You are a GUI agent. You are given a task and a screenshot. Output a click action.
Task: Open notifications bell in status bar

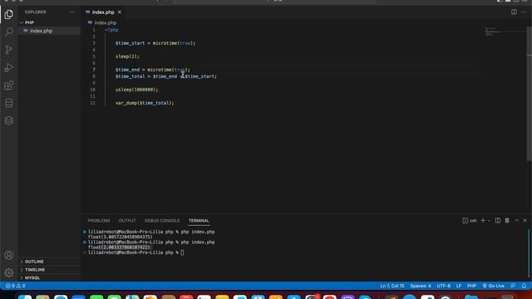524,286
